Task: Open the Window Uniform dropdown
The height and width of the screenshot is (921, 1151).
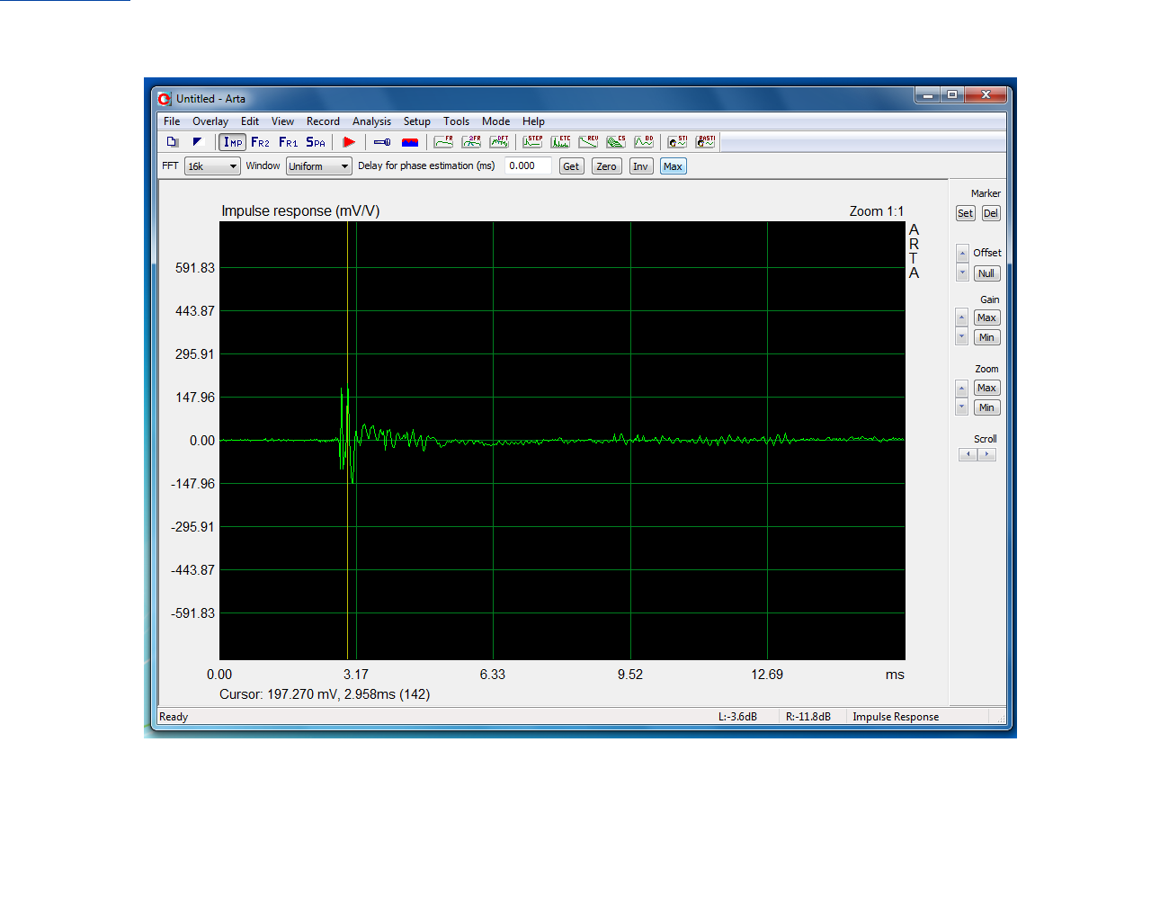Action: click(318, 166)
